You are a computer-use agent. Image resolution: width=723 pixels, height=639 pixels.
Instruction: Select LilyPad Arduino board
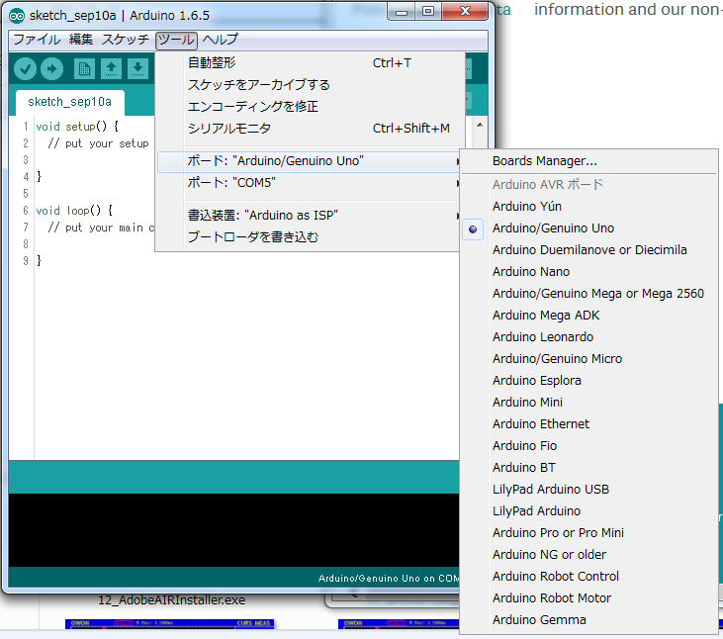(588, 511)
